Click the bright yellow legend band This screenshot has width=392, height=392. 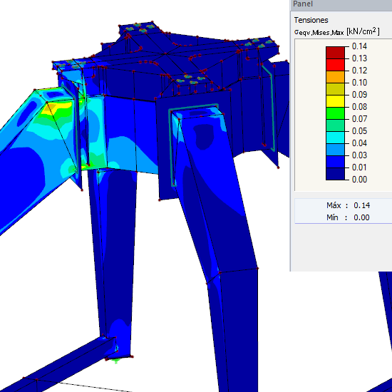point(335,101)
